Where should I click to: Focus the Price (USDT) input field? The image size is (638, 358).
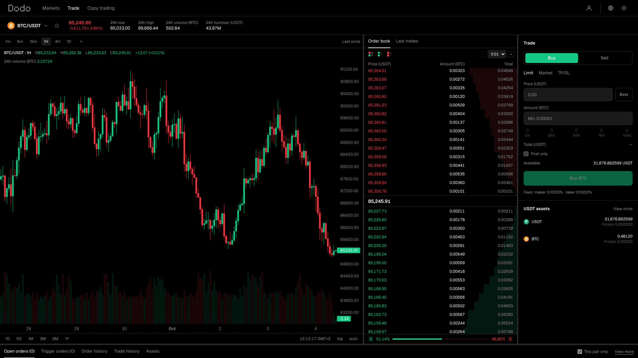568,94
